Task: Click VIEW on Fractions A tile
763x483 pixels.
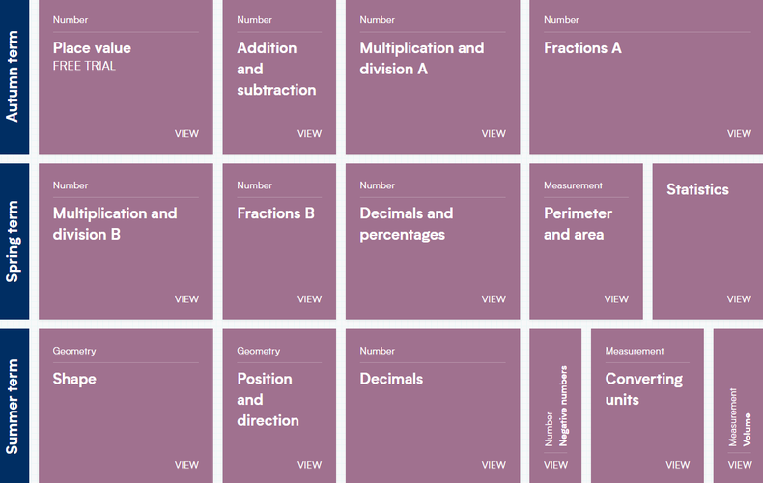Action: pyautogui.click(x=739, y=134)
